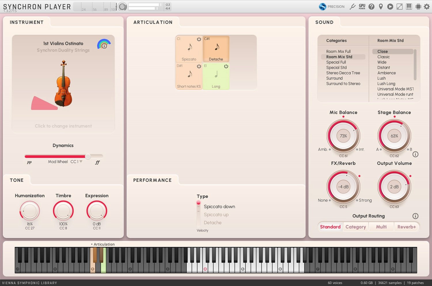
Task: Show the virtual piano keyboard icon
Action: 409,6
